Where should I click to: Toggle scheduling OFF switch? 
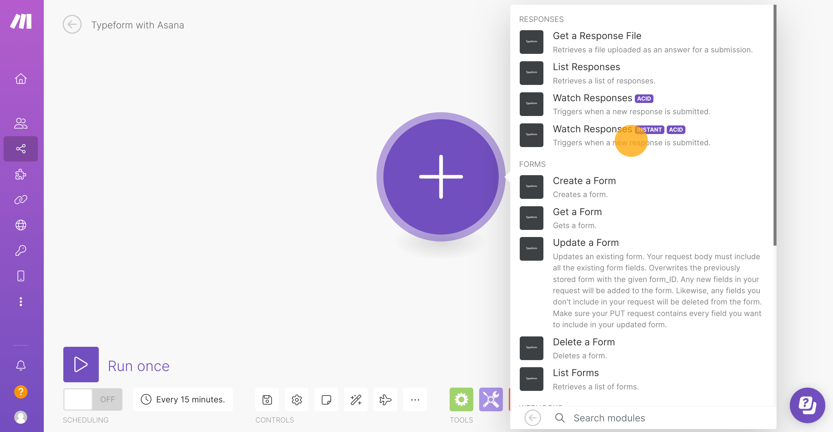(x=93, y=400)
